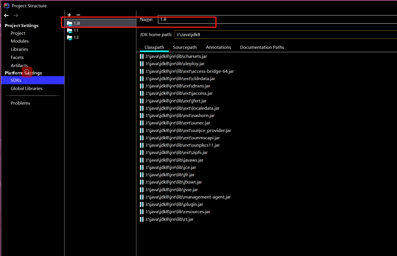Screen dimensions: 397x256
Task: Click the jar icon beside deploy.jar
Action: click(142, 64)
